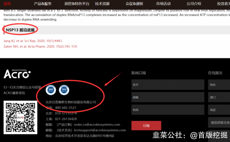Screen dimensions: 230x142
Task: Open the 首页 menu item
Action: 7,4
